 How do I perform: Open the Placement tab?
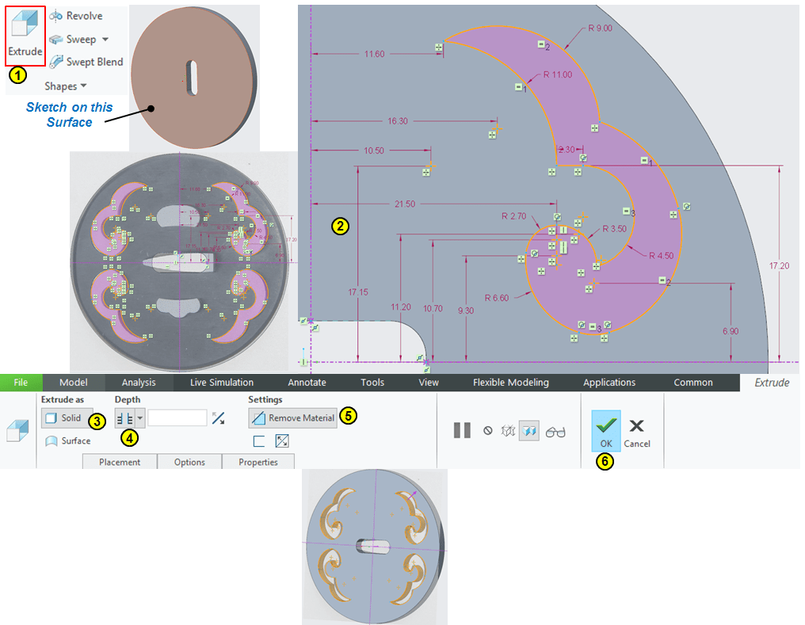click(x=120, y=462)
